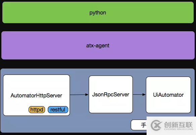Image resolution: width=196 pixels, height=135 pixels.
Task: Click the purple atx-agent layer block
Action: (98, 45)
